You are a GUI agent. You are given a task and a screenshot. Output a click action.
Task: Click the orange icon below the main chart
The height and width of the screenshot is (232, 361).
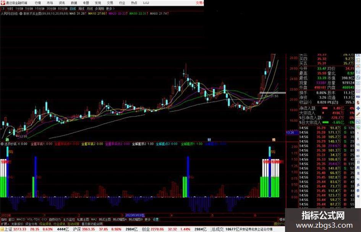274,140
